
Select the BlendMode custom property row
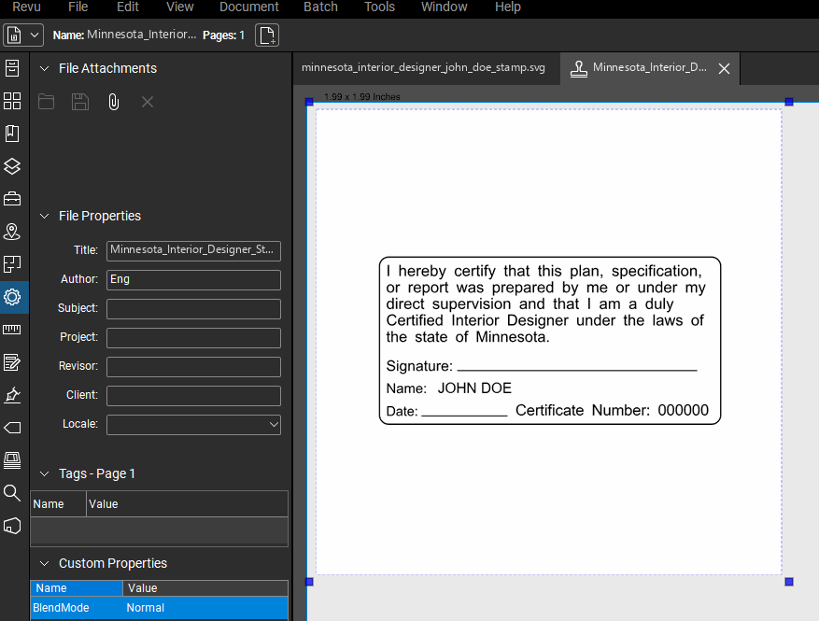pos(160,608)
